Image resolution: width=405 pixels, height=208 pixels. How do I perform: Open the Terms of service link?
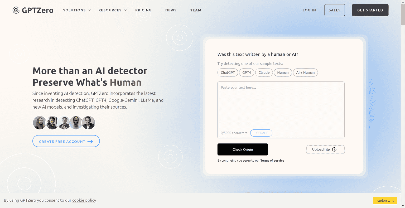tap(272, 161)
